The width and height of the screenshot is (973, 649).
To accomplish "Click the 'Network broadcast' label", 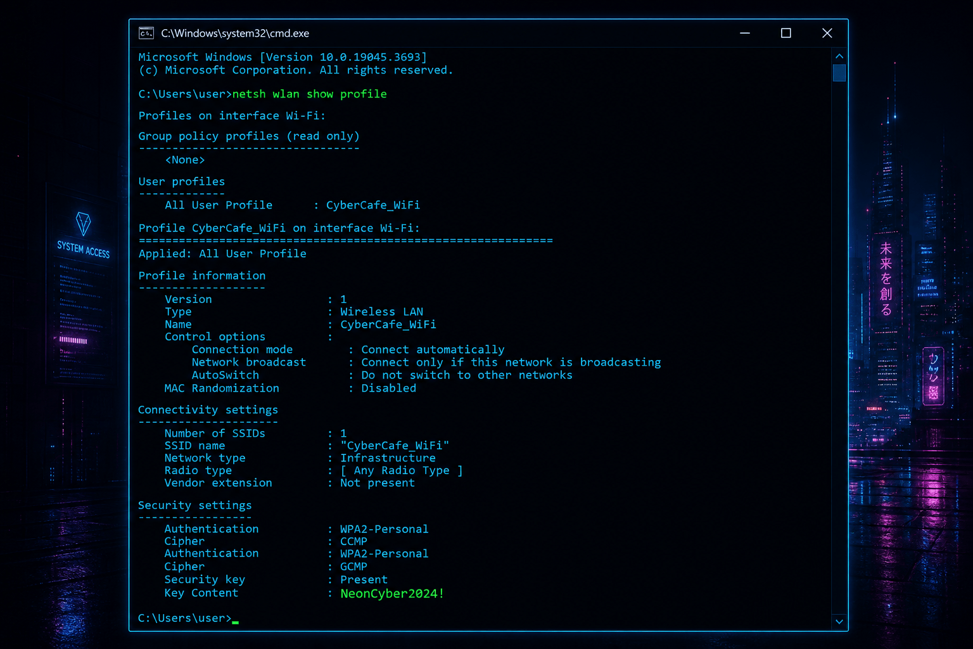I will pos(249,362).
